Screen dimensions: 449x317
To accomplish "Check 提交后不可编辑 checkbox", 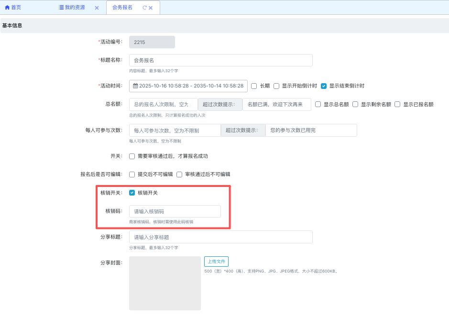I will [x=132, y=175].
